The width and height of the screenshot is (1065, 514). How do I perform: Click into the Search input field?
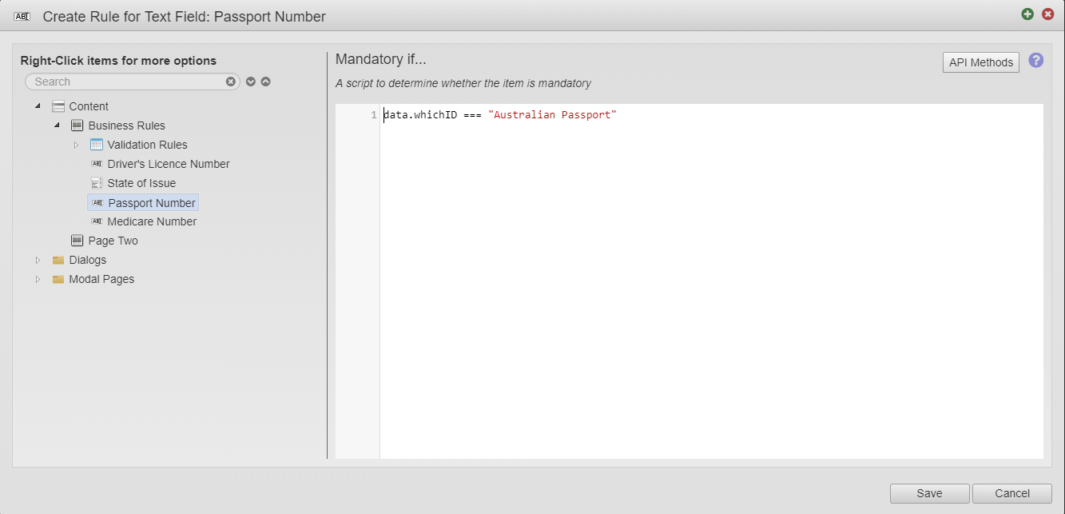coord(128,82)
